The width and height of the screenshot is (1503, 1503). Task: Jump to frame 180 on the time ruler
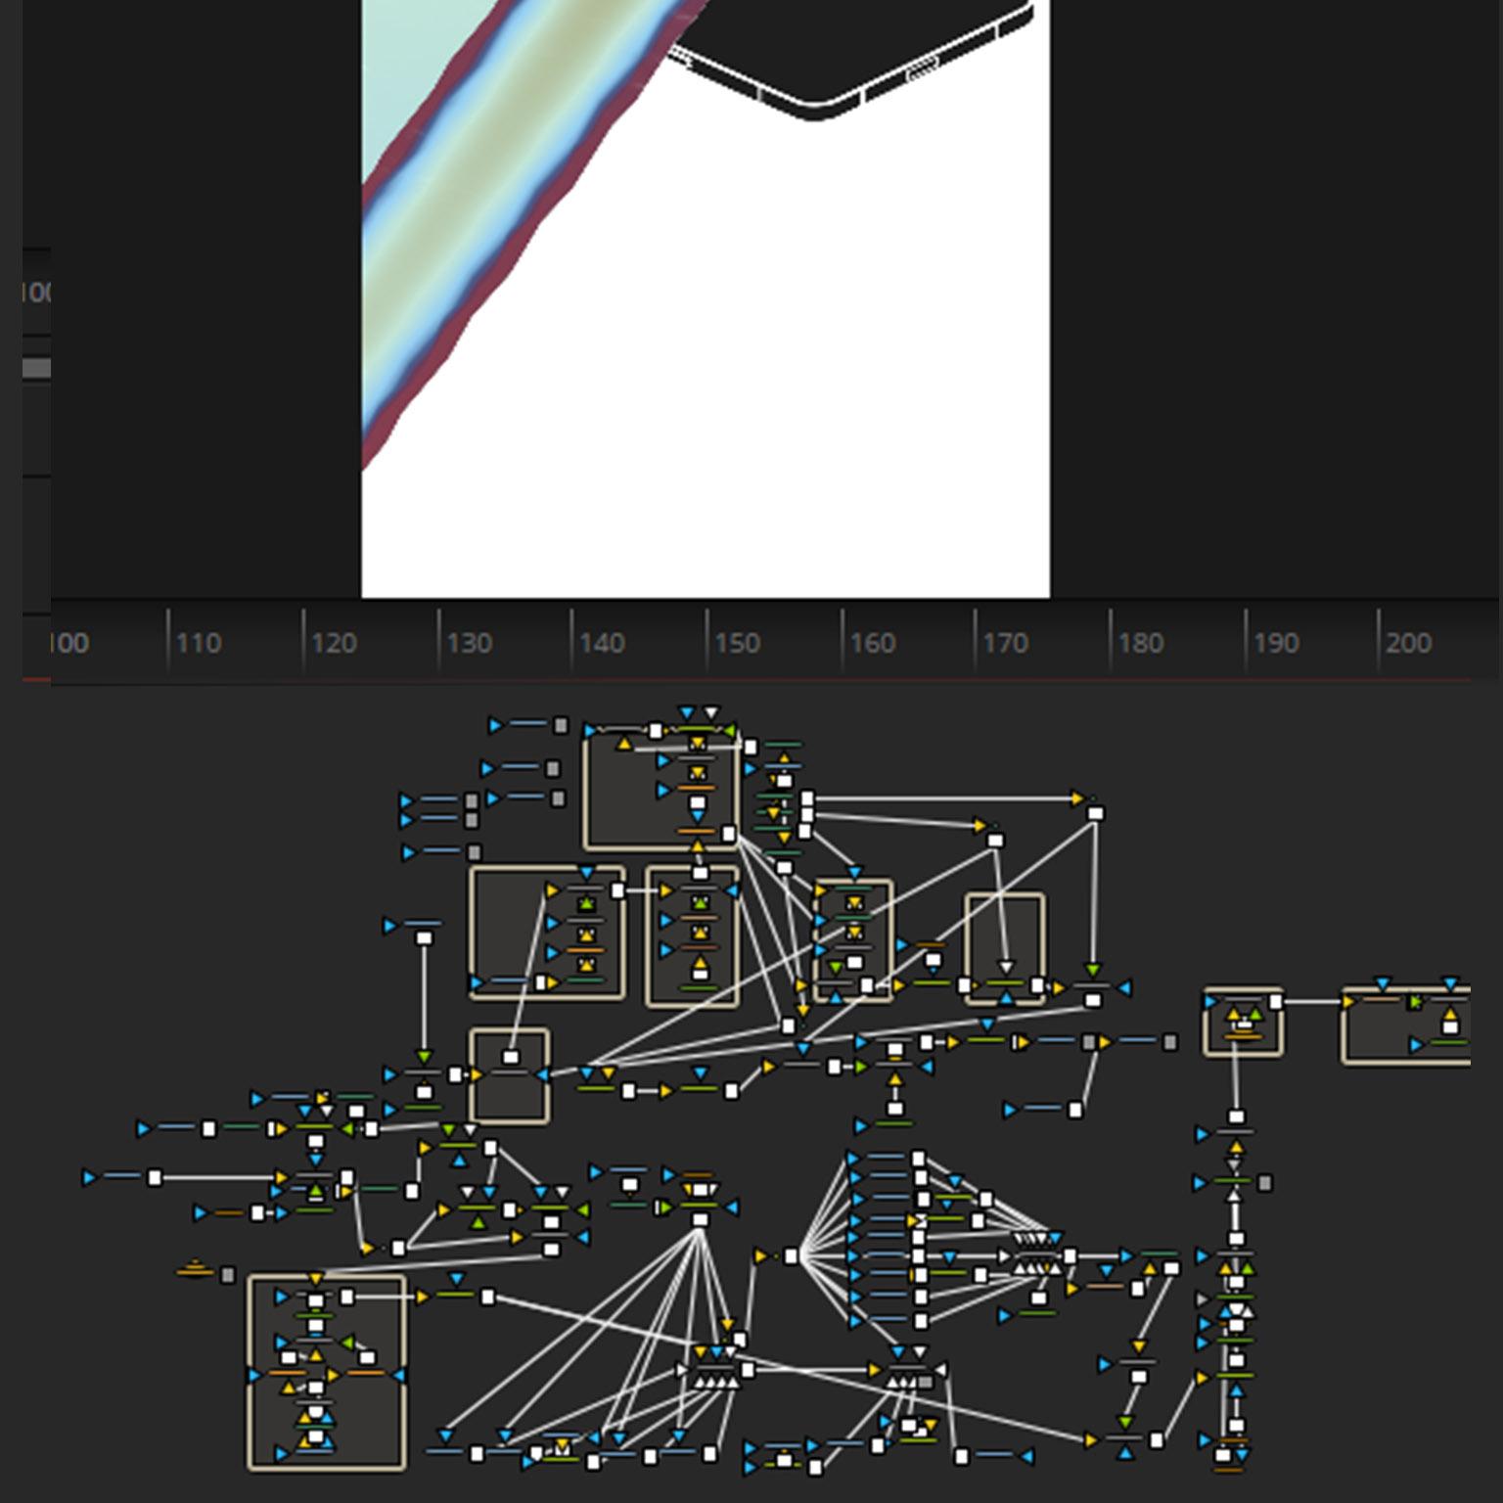pos(1140,643)
